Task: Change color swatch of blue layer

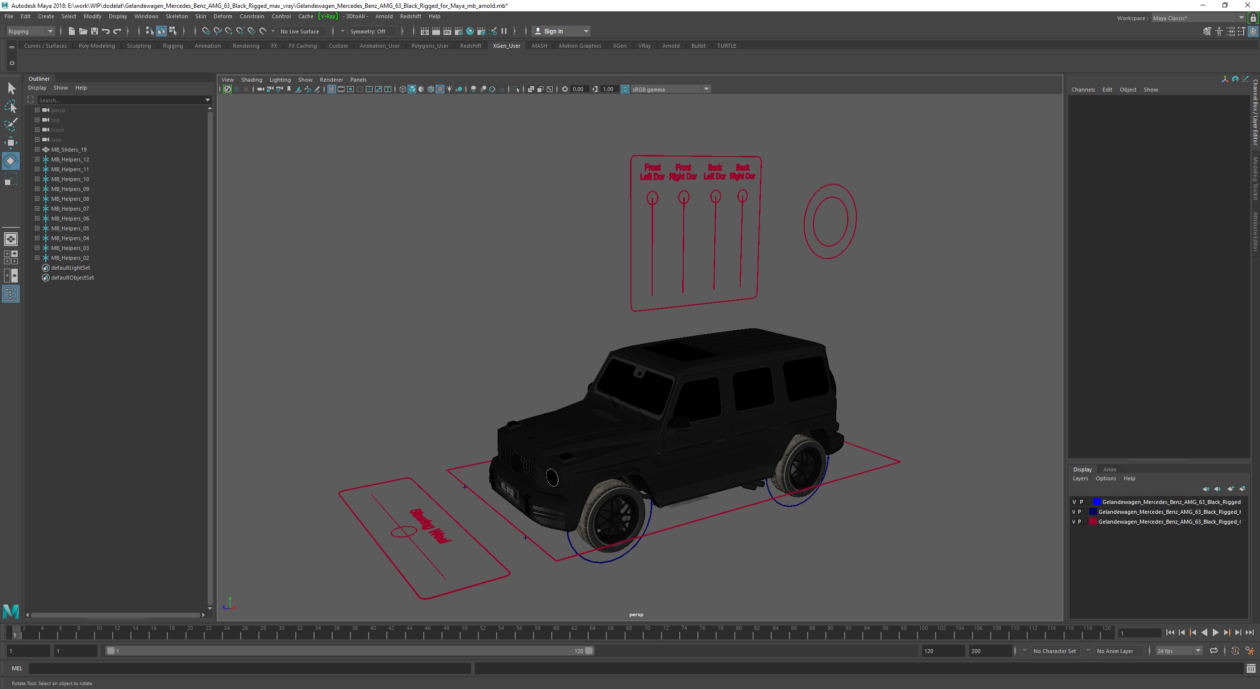Action: [x=1097, y=502]
